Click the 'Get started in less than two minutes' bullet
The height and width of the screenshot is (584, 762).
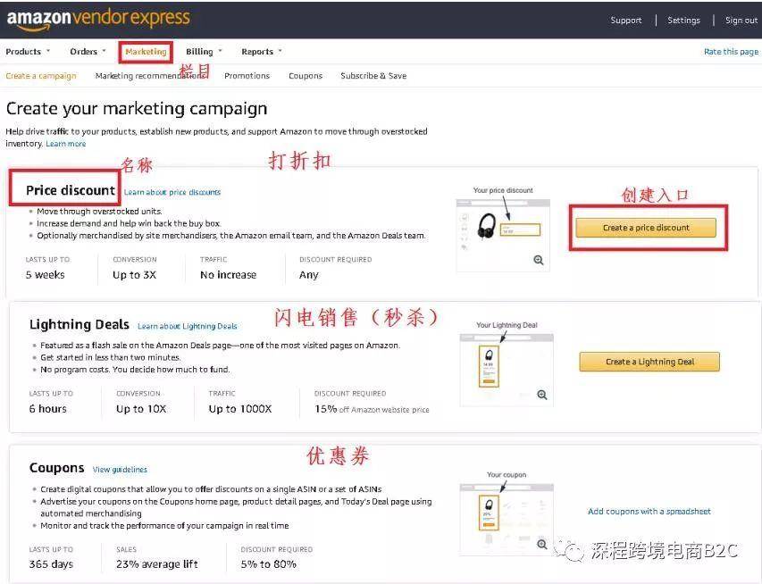point(110,357)
